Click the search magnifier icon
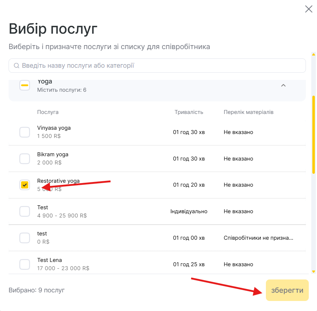Image resolution: width=317 pixels, height=311 pixels. tap(16, 66)
